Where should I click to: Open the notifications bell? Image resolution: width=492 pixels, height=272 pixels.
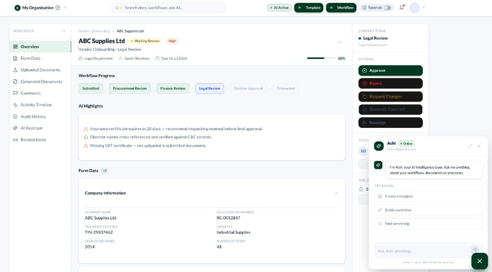402,8
